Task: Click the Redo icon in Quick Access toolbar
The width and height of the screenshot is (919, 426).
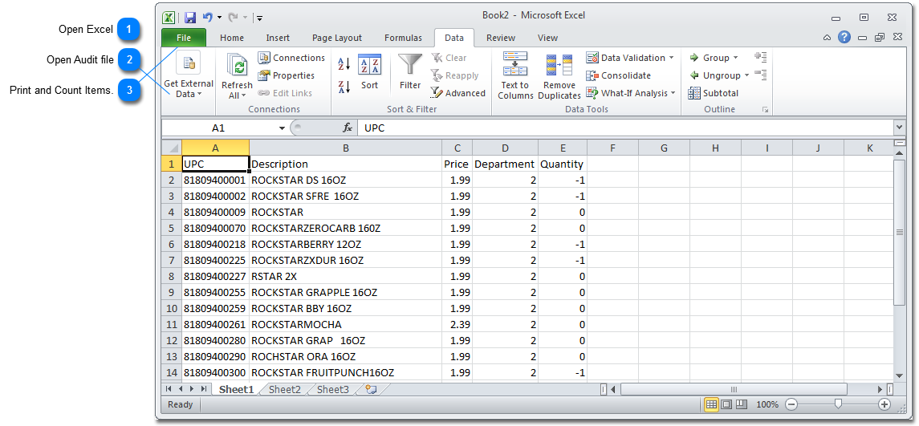Action: pyautogui.click(x=233, y=17)
